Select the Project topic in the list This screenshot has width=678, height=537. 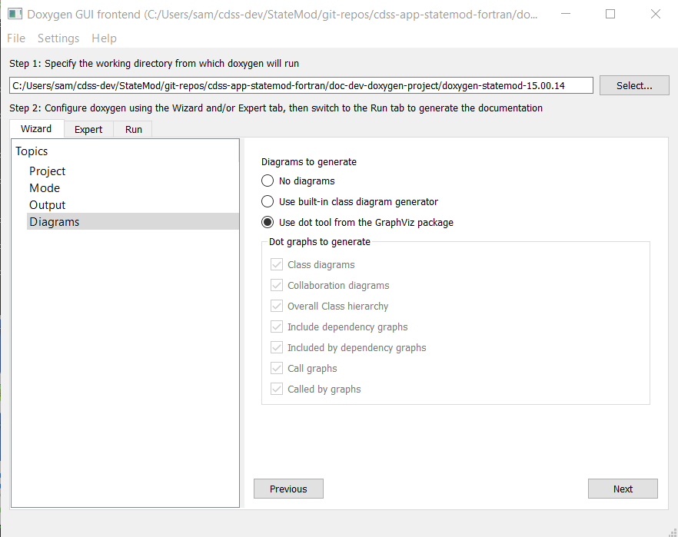coord(48,171)
